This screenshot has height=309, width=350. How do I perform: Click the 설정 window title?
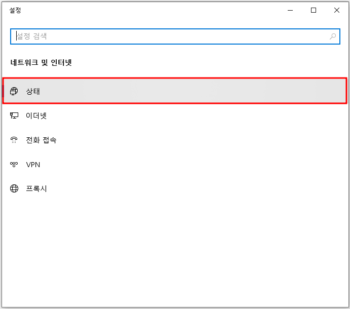tap(15, 10)
